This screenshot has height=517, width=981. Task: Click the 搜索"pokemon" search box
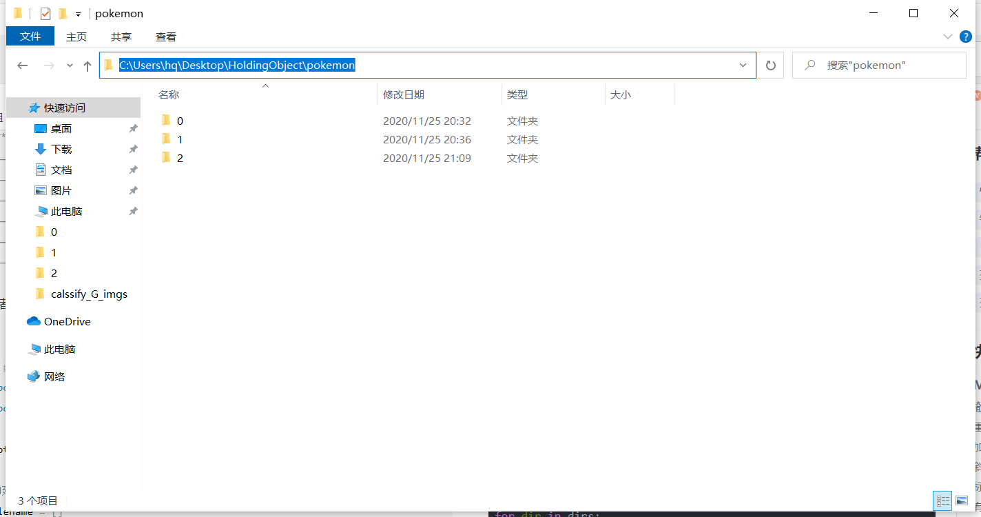coord(879,65)
